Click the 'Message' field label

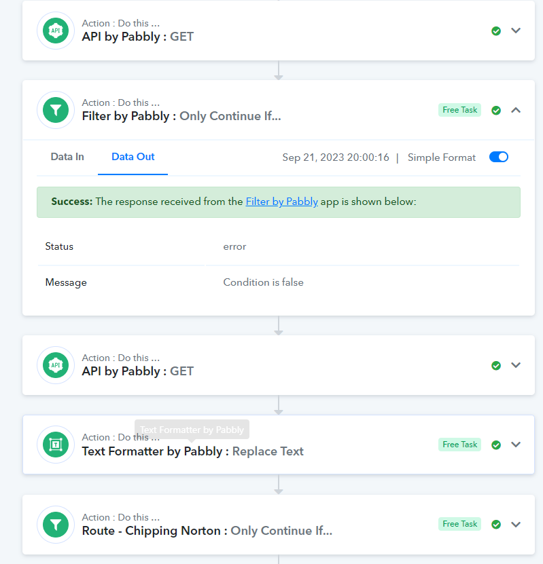coord(66,283)
